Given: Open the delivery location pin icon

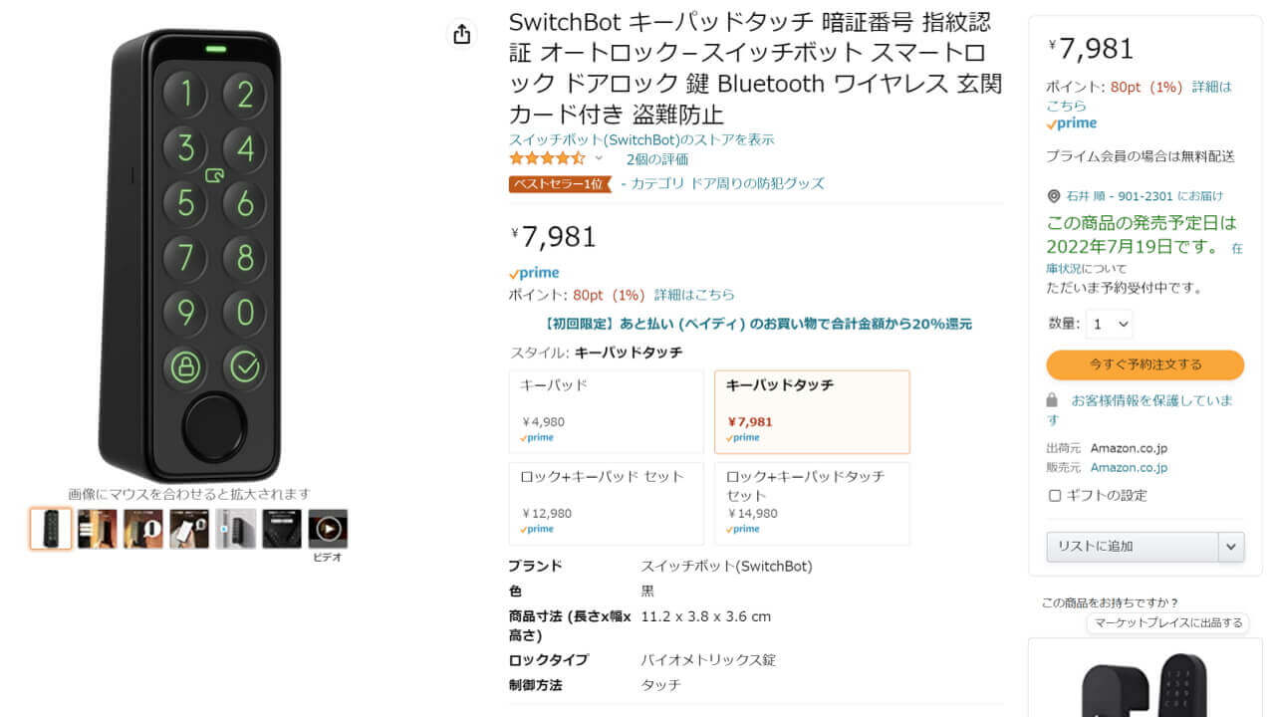Looking at the screenshot, I should tap(1055, 195).
